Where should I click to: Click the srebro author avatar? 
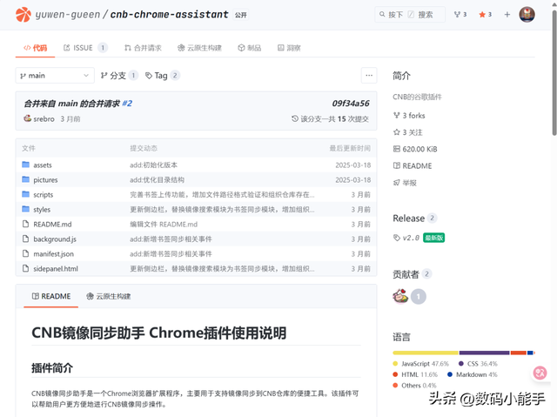(x=27, y=118)
